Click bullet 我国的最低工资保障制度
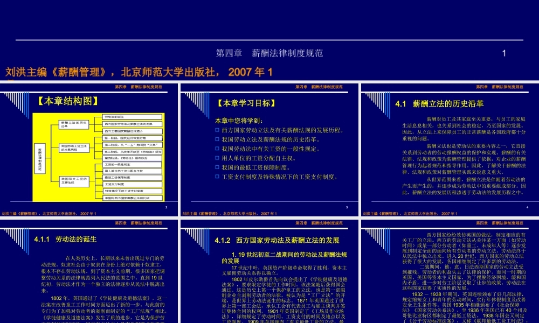539x323 pixels. (257, 167)
